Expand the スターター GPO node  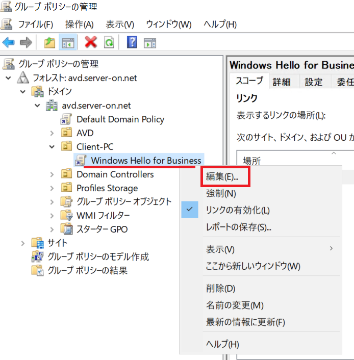click(52, 229)
